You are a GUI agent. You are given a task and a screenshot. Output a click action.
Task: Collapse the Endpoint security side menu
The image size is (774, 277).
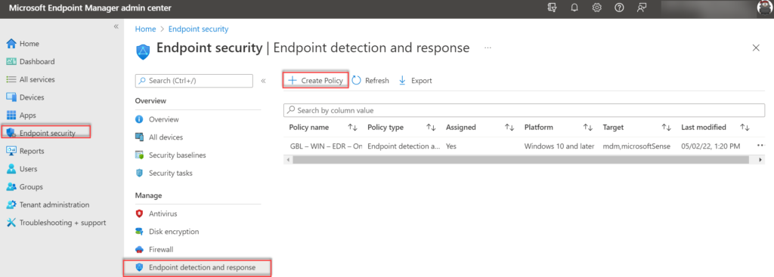[x=263, y=81]
